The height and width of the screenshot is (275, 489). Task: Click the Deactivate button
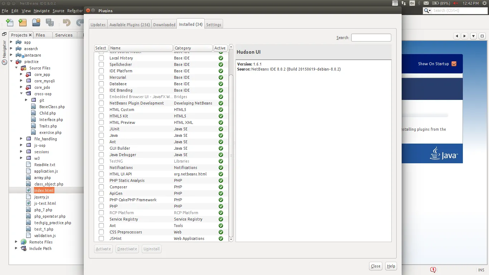(127, 249)
